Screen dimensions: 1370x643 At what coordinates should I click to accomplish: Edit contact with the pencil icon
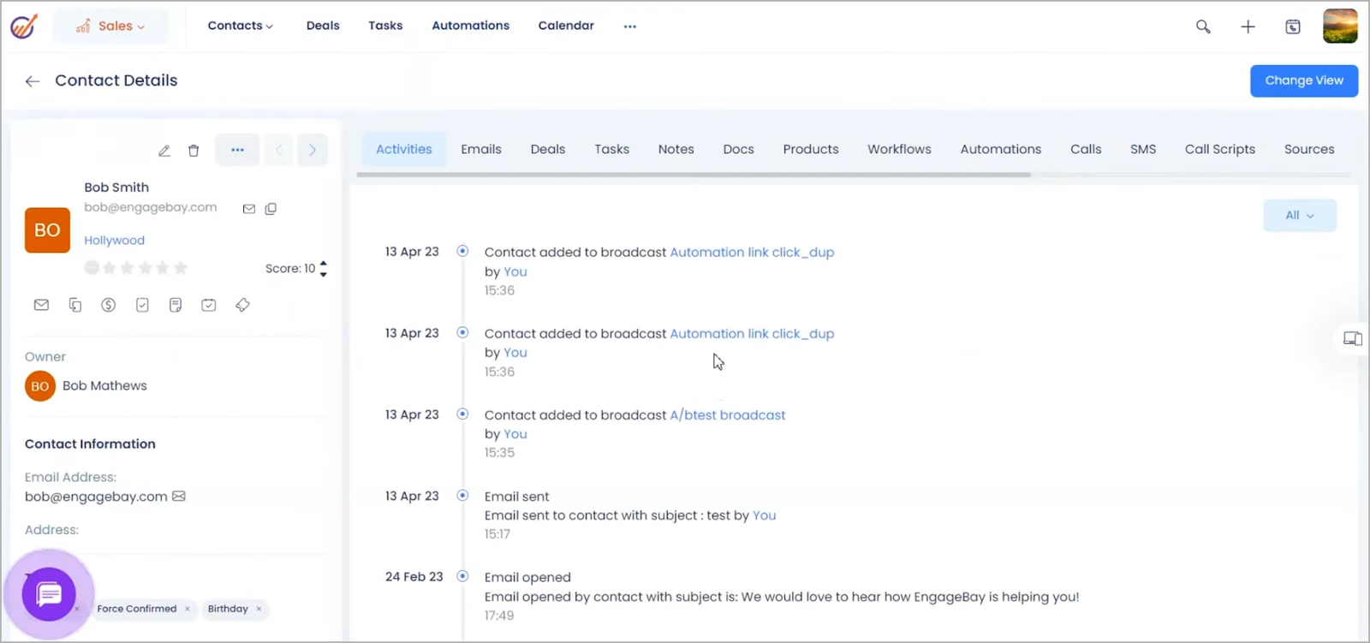164,151
